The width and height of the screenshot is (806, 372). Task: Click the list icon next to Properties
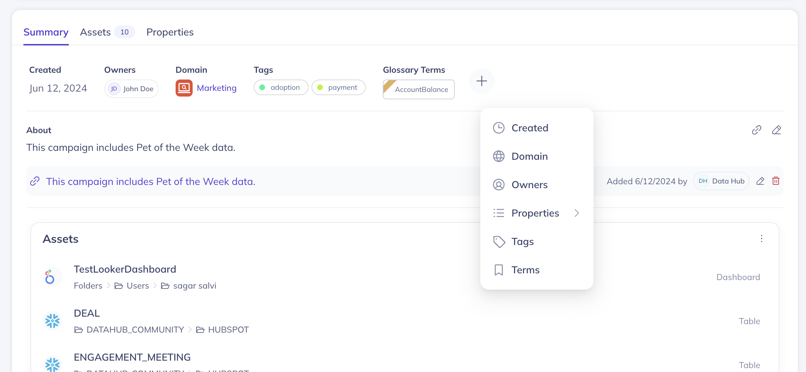click(499, 213)
